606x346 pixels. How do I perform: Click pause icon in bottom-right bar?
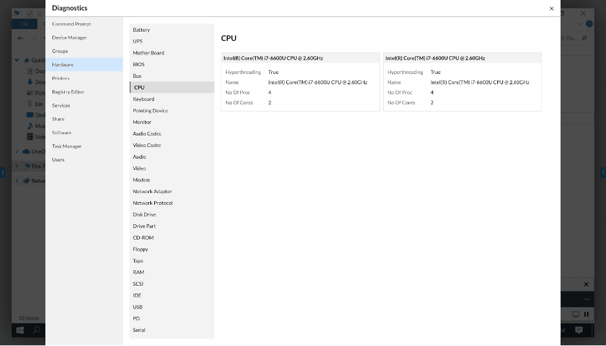click(x=587, y=314)
